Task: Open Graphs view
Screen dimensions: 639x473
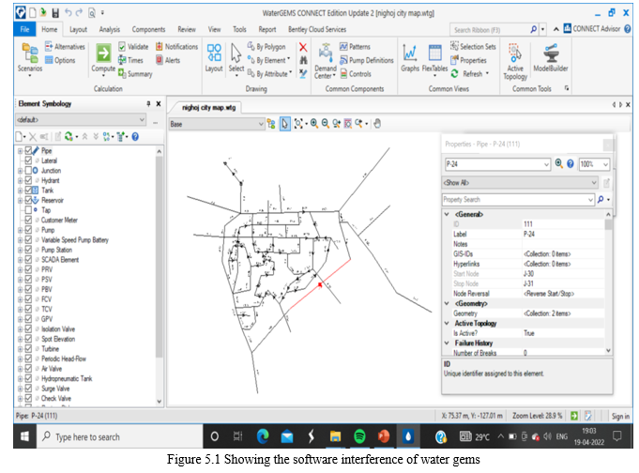Action: 410,58
